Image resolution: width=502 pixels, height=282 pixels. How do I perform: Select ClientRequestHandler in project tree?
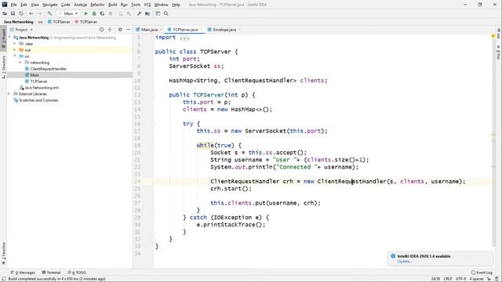coord(49,69)
